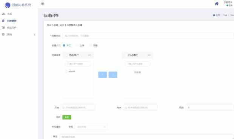The image size is (234, 139).
Task: Expand the 系统 submenu arrow
Action: 34,35
